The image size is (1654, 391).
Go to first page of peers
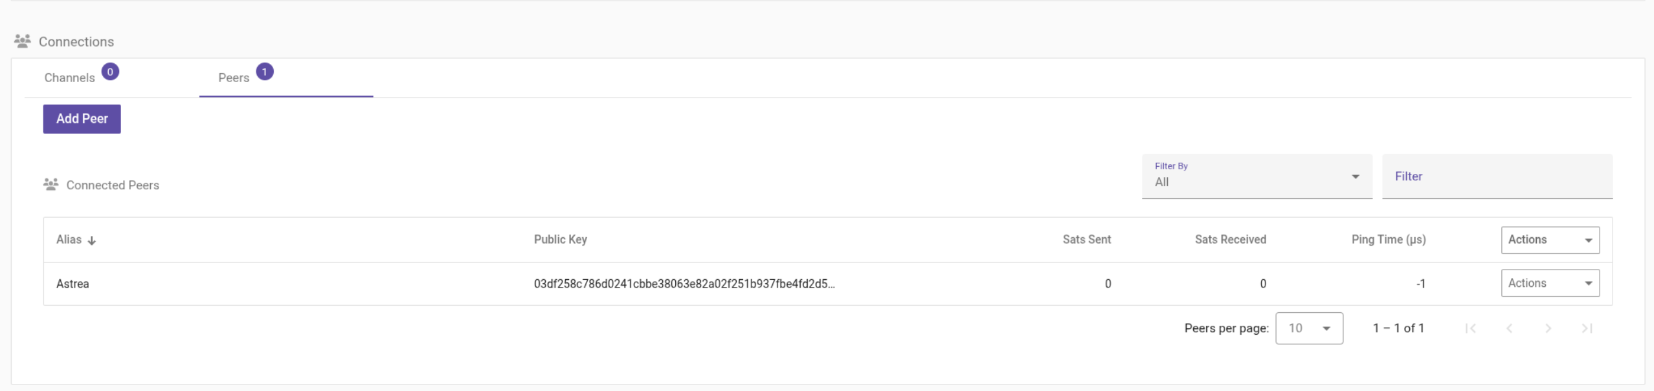pos(1471,328)
